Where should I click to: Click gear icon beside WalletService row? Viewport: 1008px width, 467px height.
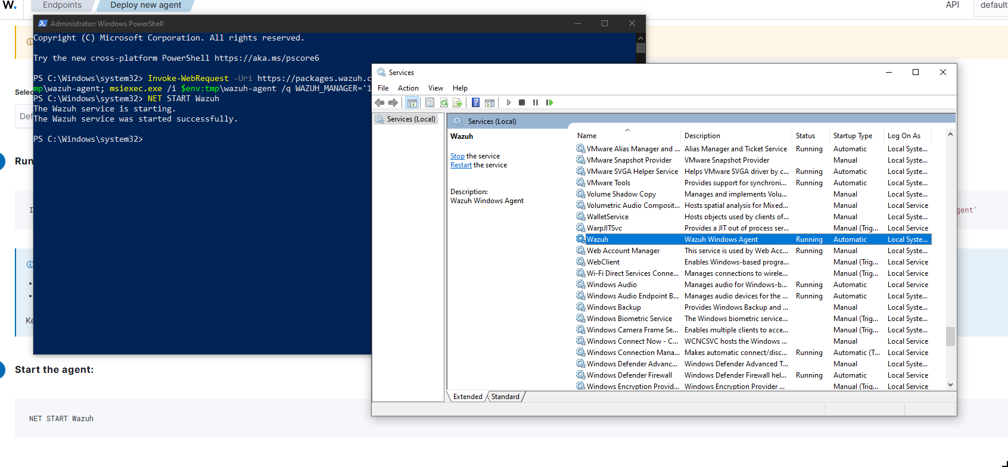click(x=581, y=216)
